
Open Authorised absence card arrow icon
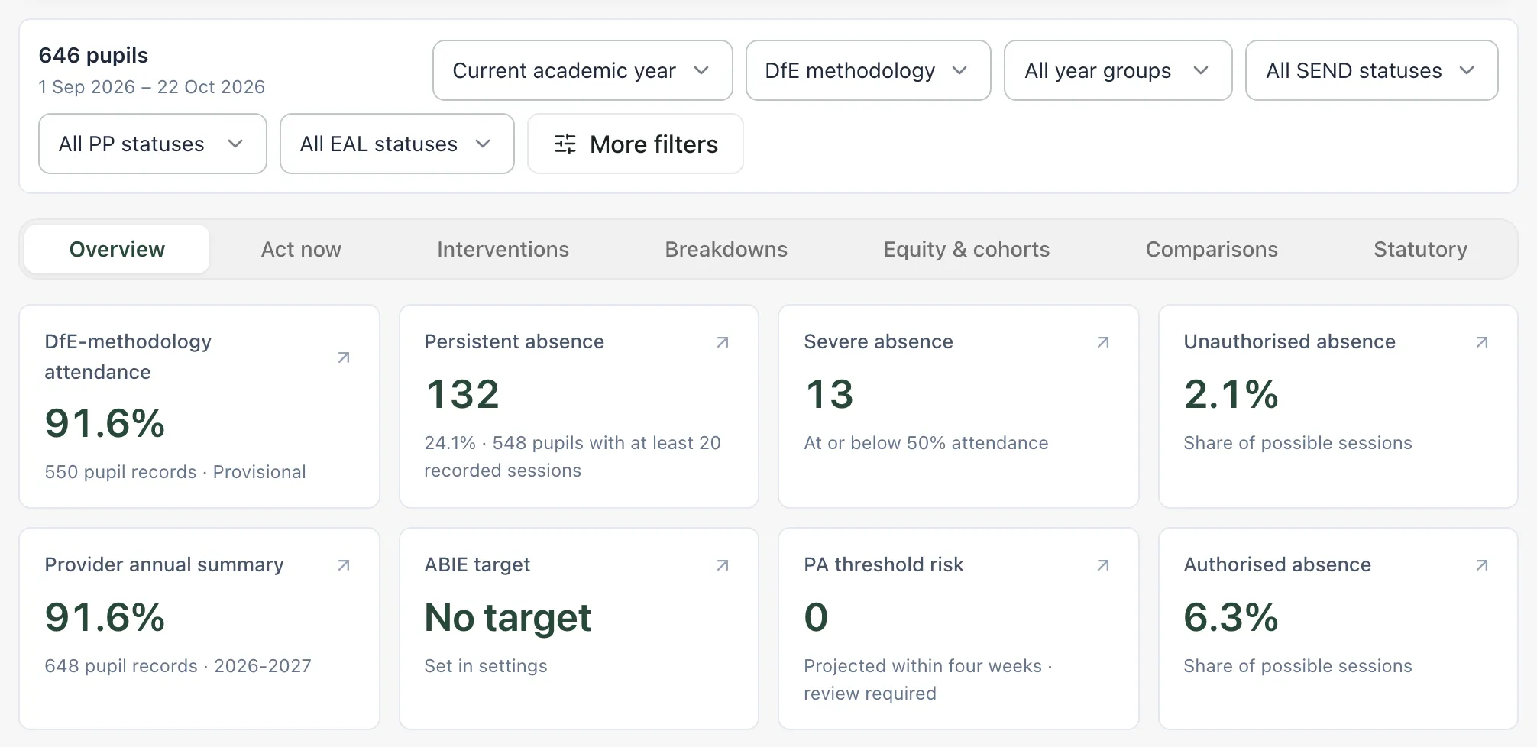pyautogui.click(x=1482, y=565)
